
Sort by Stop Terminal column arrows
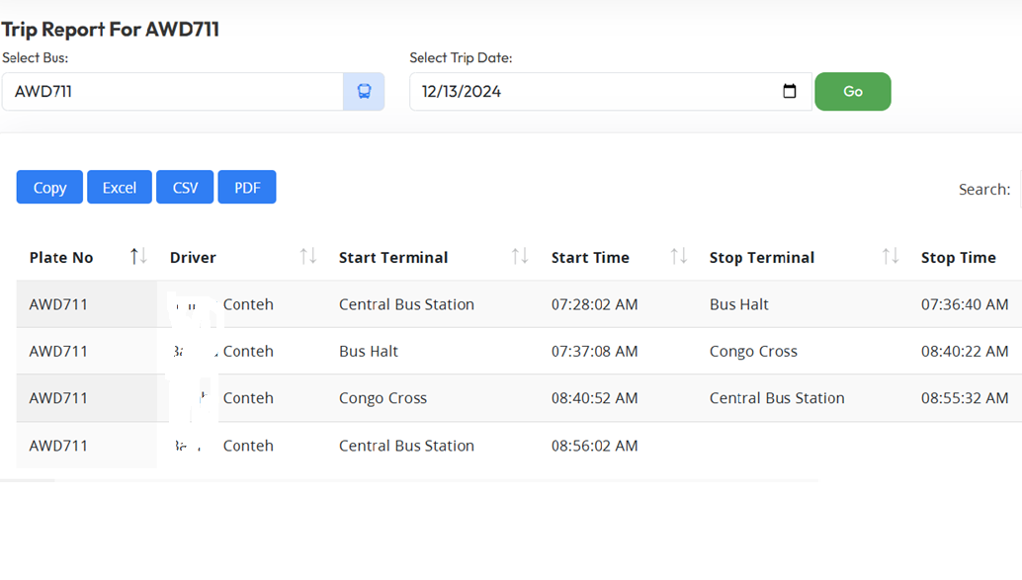[891, 257]
